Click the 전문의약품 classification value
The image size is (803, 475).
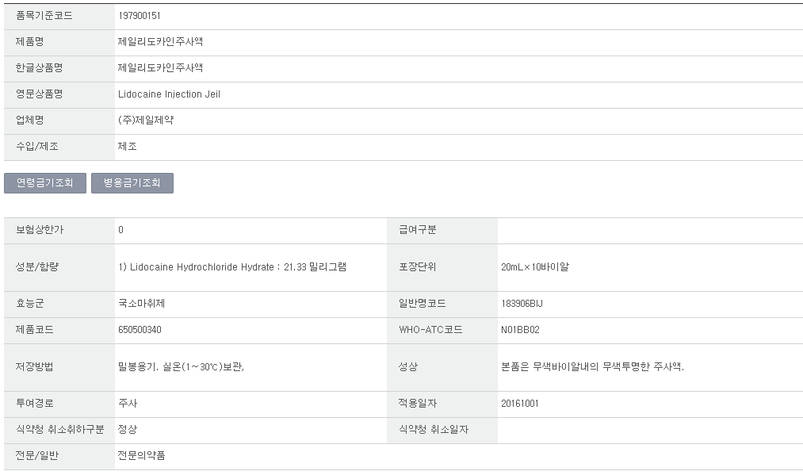142,456
